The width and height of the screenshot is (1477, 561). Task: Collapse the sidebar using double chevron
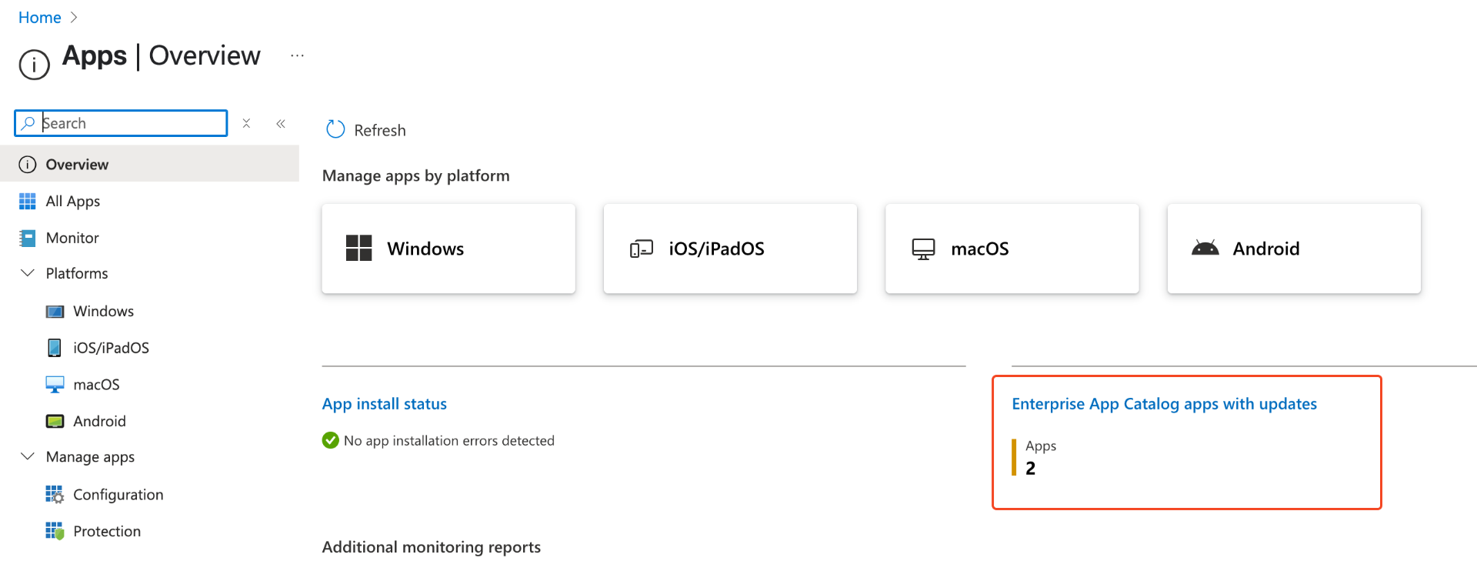(x=281, y=123)
